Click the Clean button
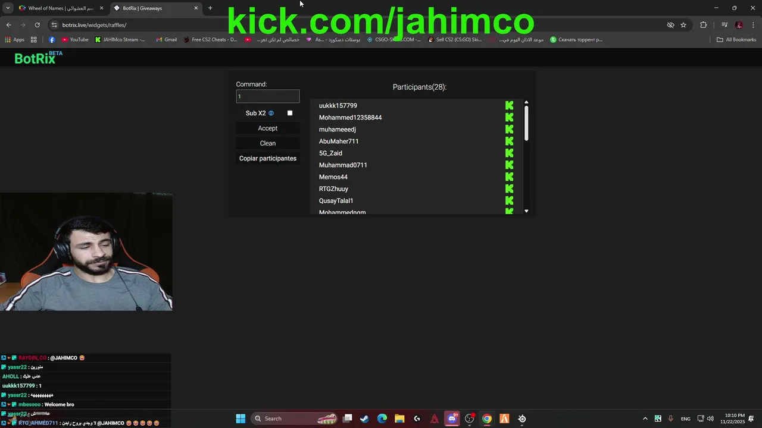This screenshot has width=762, height=428. [268, 143]
